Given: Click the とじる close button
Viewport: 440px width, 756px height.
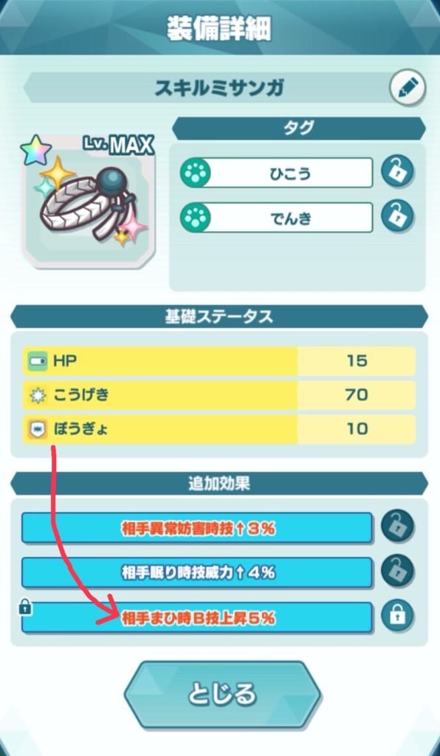Looking at the screenshot, I should click(x=221, y=694).
